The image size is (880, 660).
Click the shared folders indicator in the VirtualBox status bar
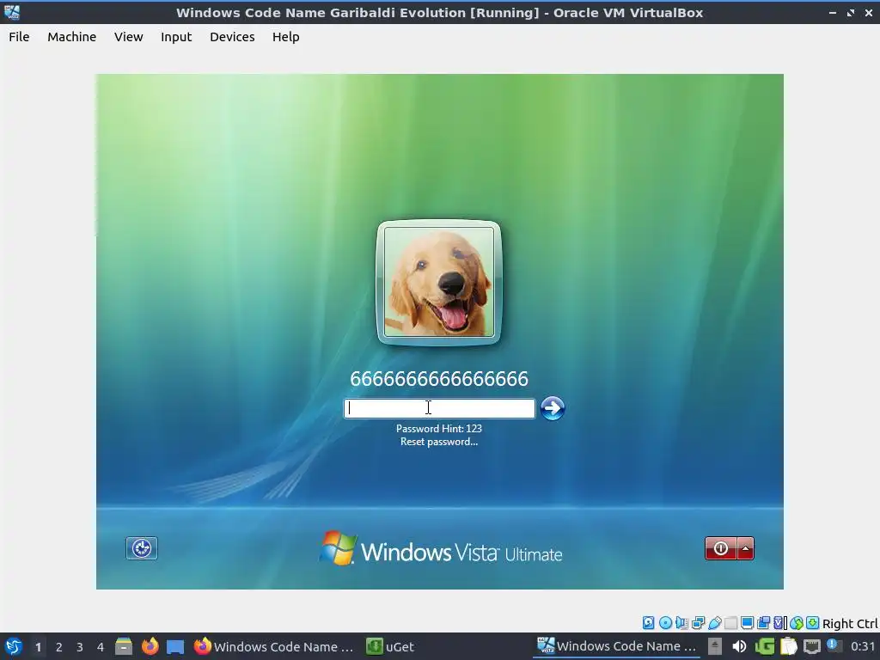(x=730, y=623)
